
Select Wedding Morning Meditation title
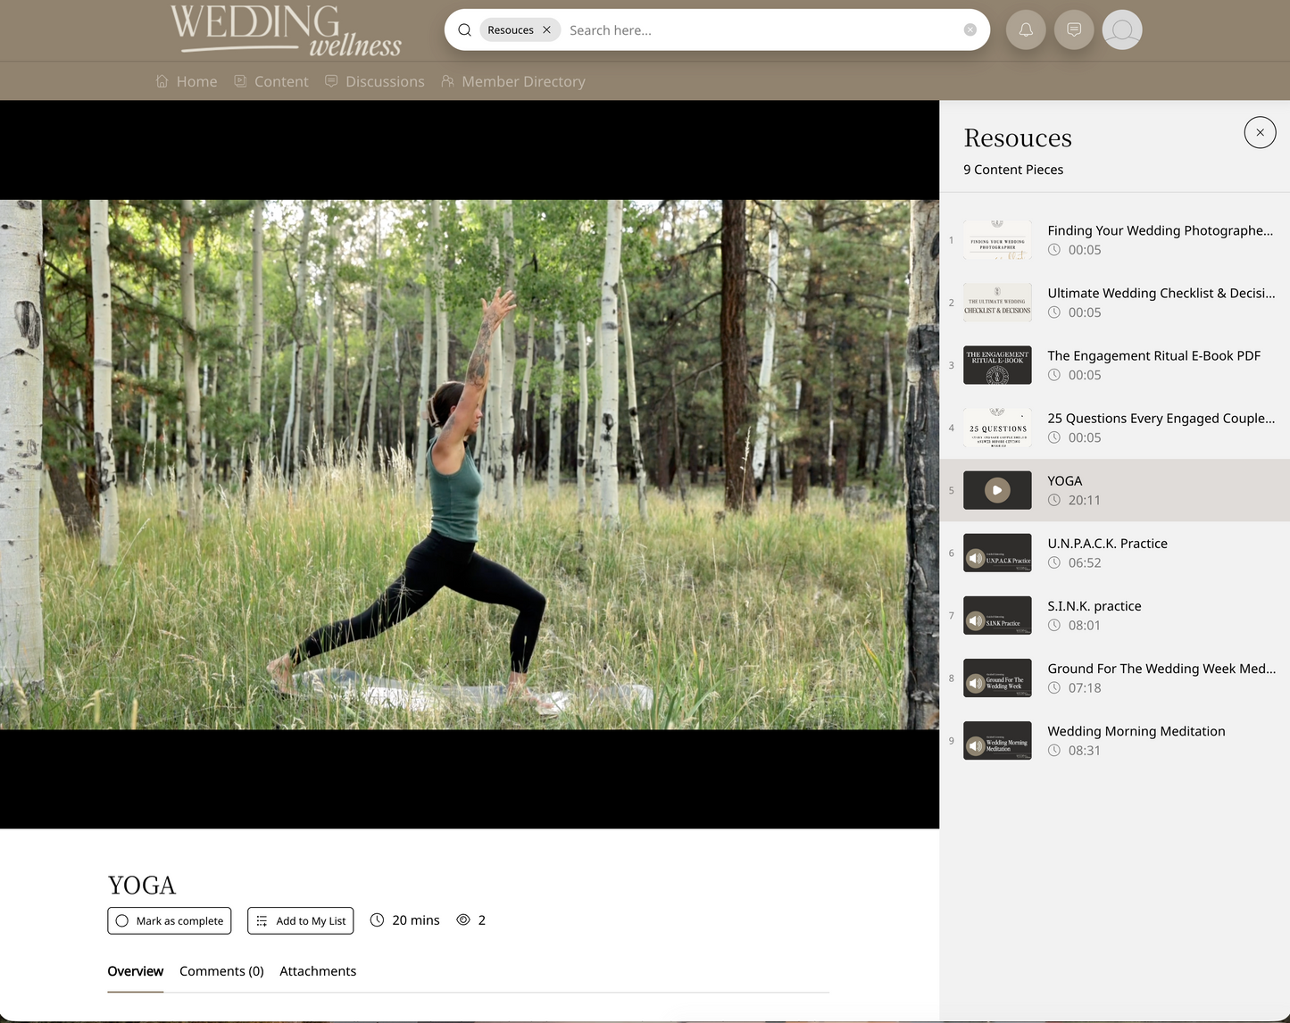coord(1136,730)
